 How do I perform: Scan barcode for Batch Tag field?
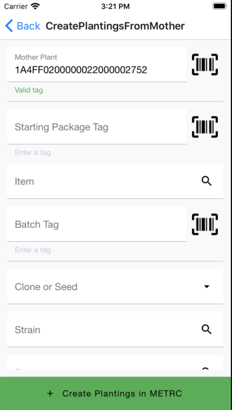tap(205, 224)
